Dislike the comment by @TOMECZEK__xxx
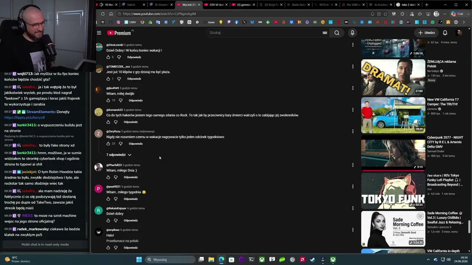 pyautogui.click(x=119, y=79)
